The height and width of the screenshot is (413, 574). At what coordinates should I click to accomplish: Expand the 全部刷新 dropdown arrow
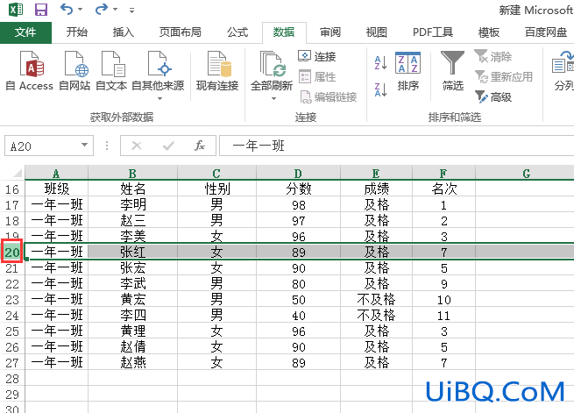273,98
